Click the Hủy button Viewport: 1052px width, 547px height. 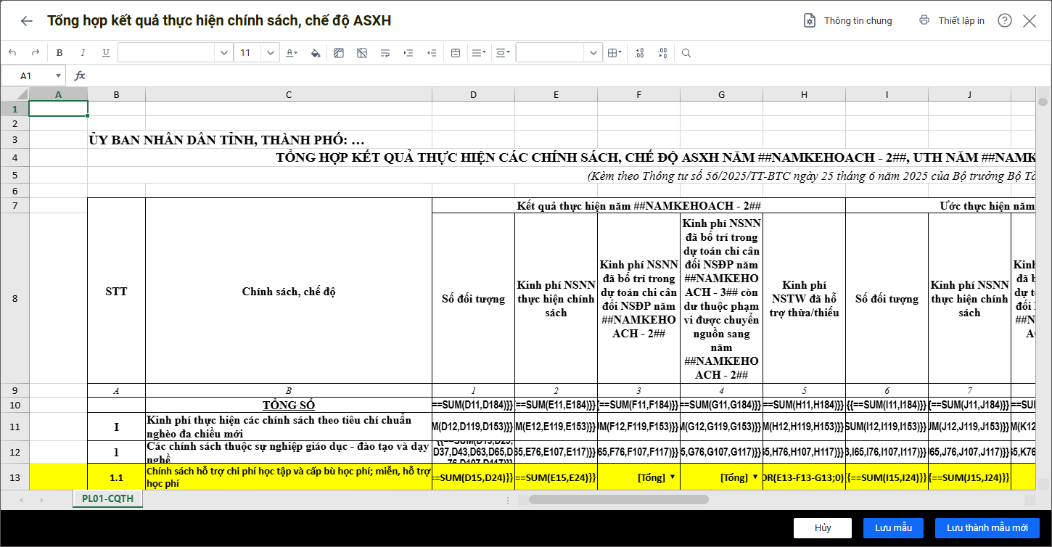[822, 527]
